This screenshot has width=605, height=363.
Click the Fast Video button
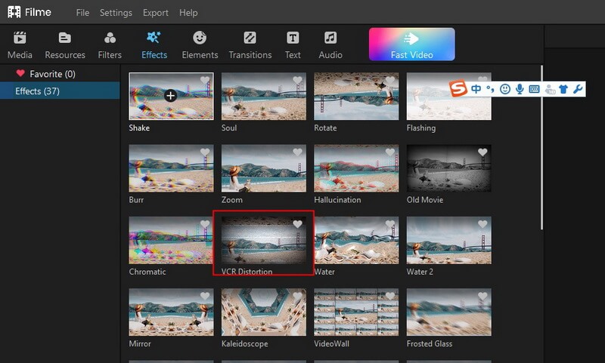click(411, 45)
